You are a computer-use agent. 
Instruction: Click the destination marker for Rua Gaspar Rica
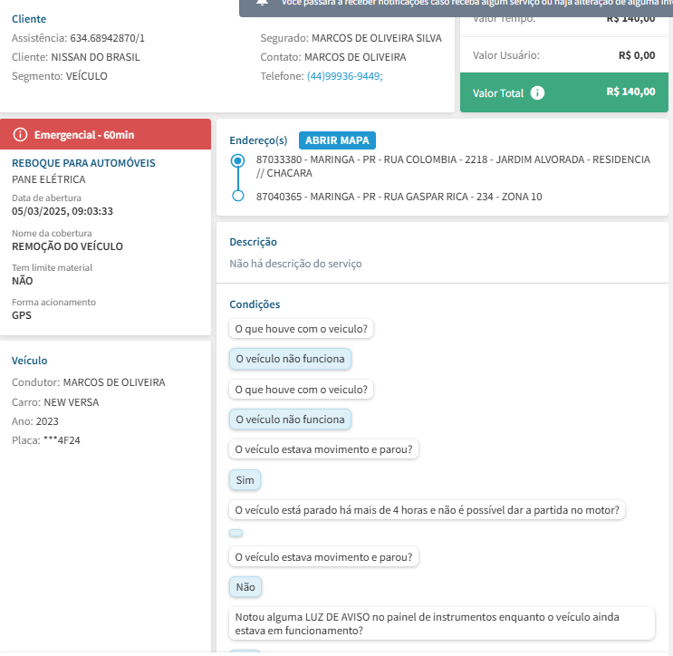click(x=238, y=196)
